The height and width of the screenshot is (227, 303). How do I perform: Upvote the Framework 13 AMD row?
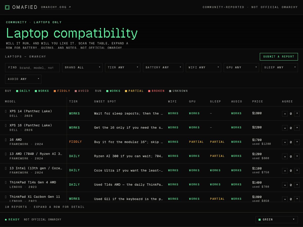[285, 156]
